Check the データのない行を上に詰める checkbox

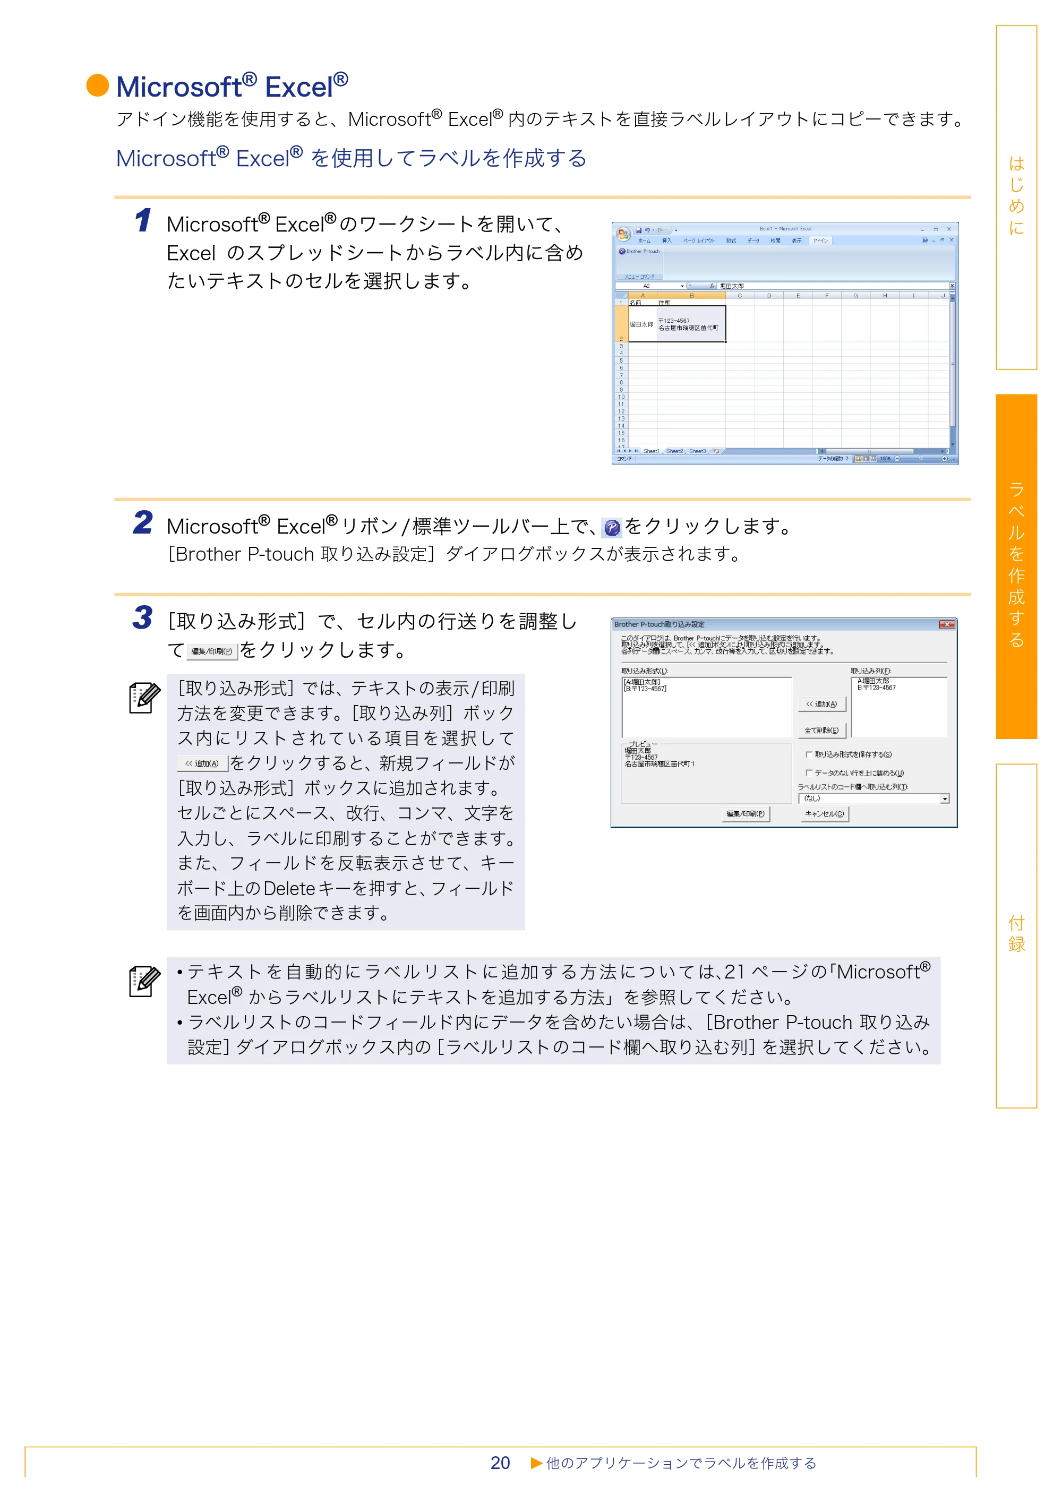coord(809,773)
